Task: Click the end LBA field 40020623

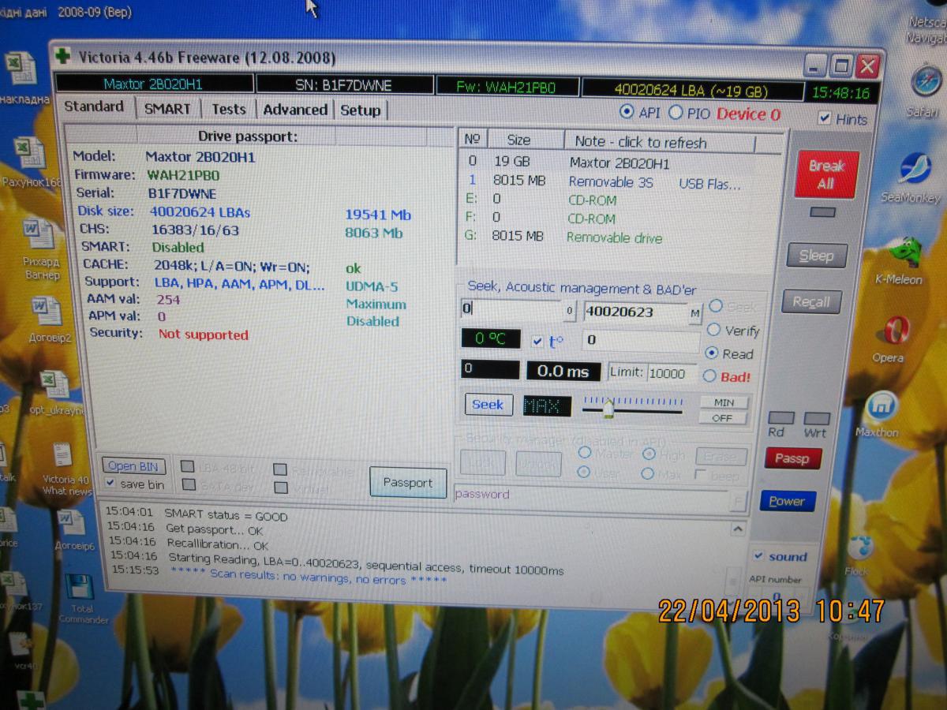Action: pyautogui.click(x=634, y=312)
